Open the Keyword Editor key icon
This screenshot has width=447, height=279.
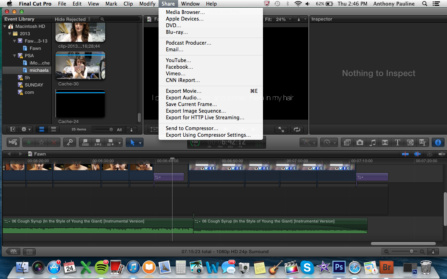(x=69, y=142)
